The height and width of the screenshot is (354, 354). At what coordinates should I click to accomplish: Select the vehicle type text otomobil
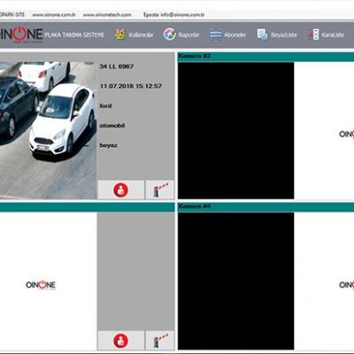pyautogui.click(x=112, y=126)
